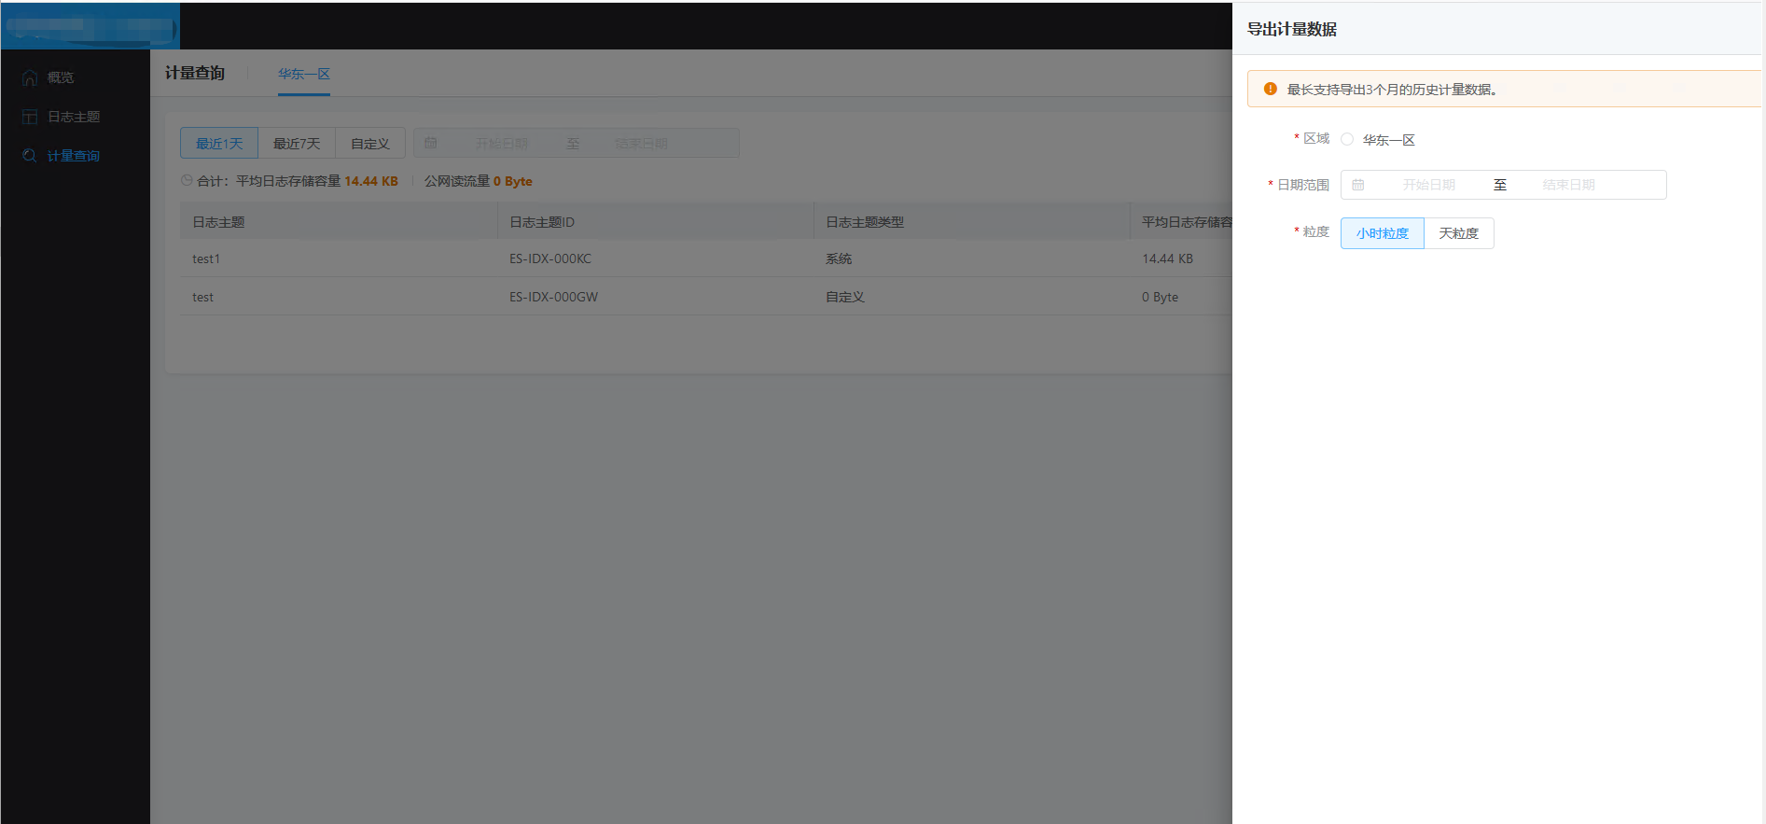Click the orange warning icon in the alert
Viewport: 1766px width, 824px height.
(1270, 90)
